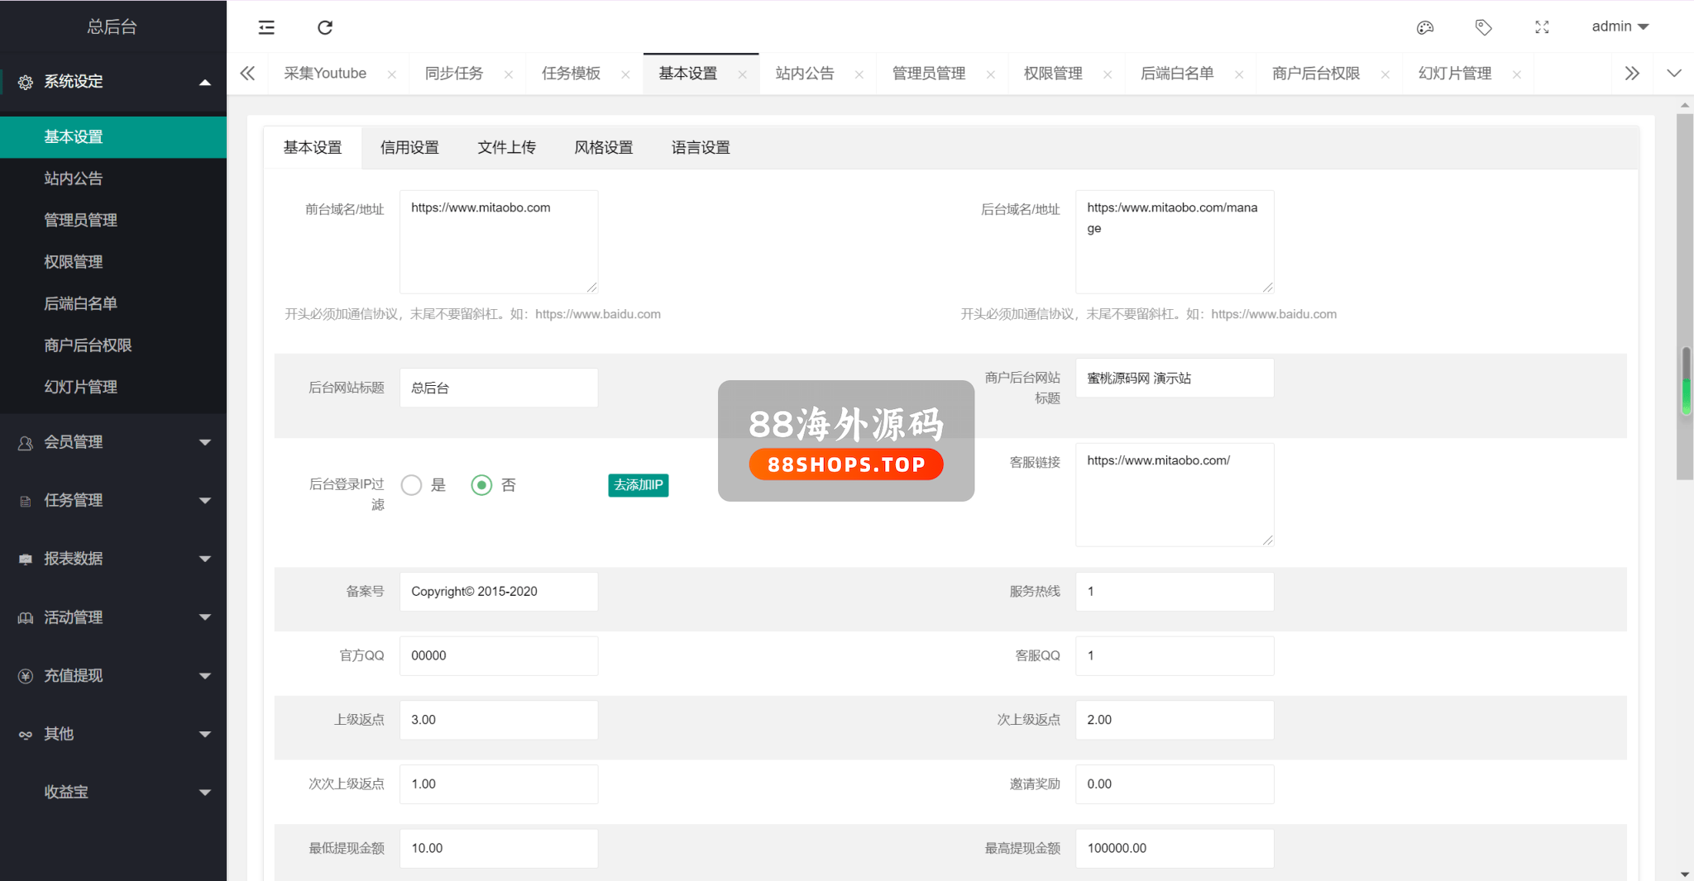Open the theme palette icon

point(1424,27)
